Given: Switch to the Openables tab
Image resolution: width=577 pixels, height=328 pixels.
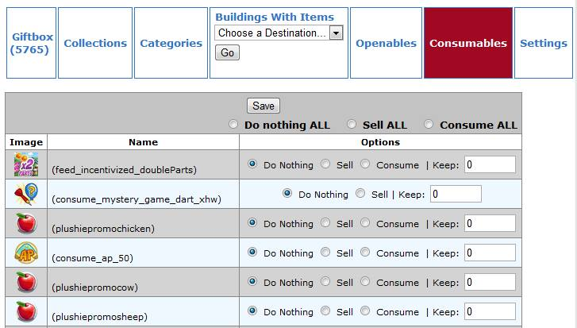Looking at the screenshot, I should click(x=386, y=43).
